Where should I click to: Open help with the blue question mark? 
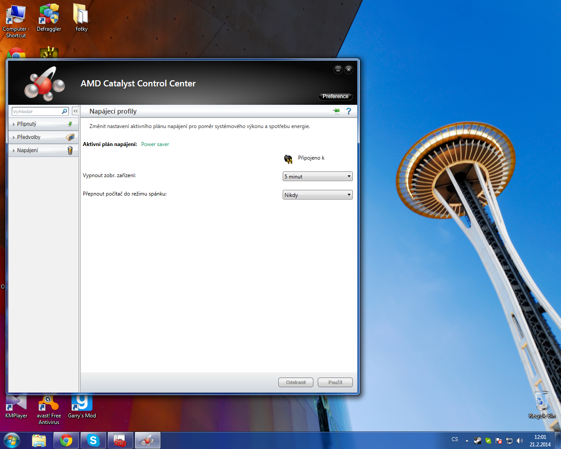coord(348,111)
